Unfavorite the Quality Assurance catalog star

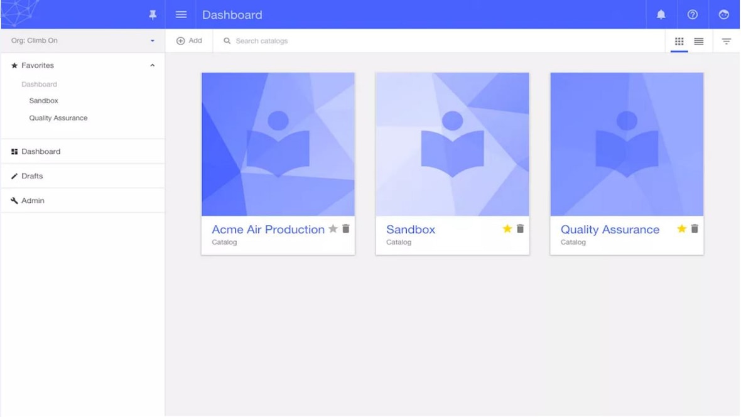pos(681,229)
